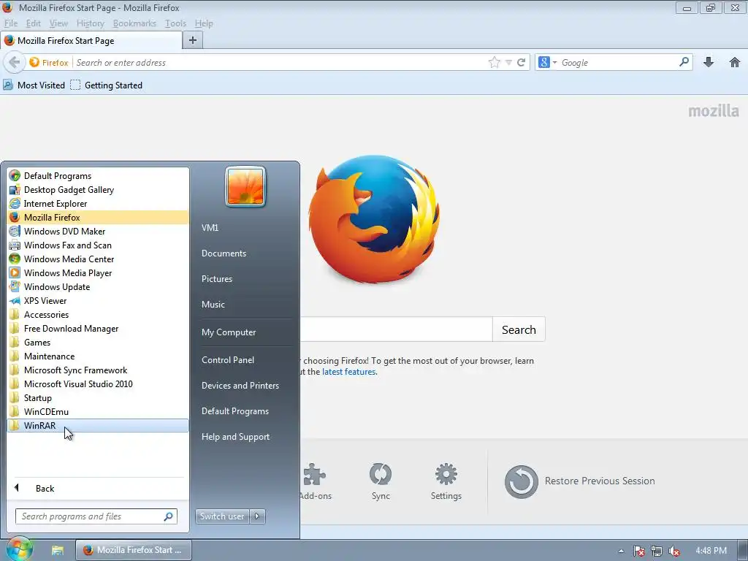Open the Switch user arrow menu
Image resolution: width=748 pixels, height=561 pixels.
click(x=258, y=516)
